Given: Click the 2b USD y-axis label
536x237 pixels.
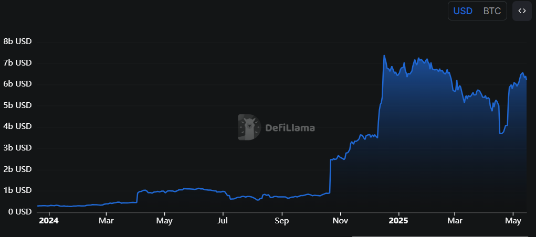Looking at the screenshot, I should [17, 169].
